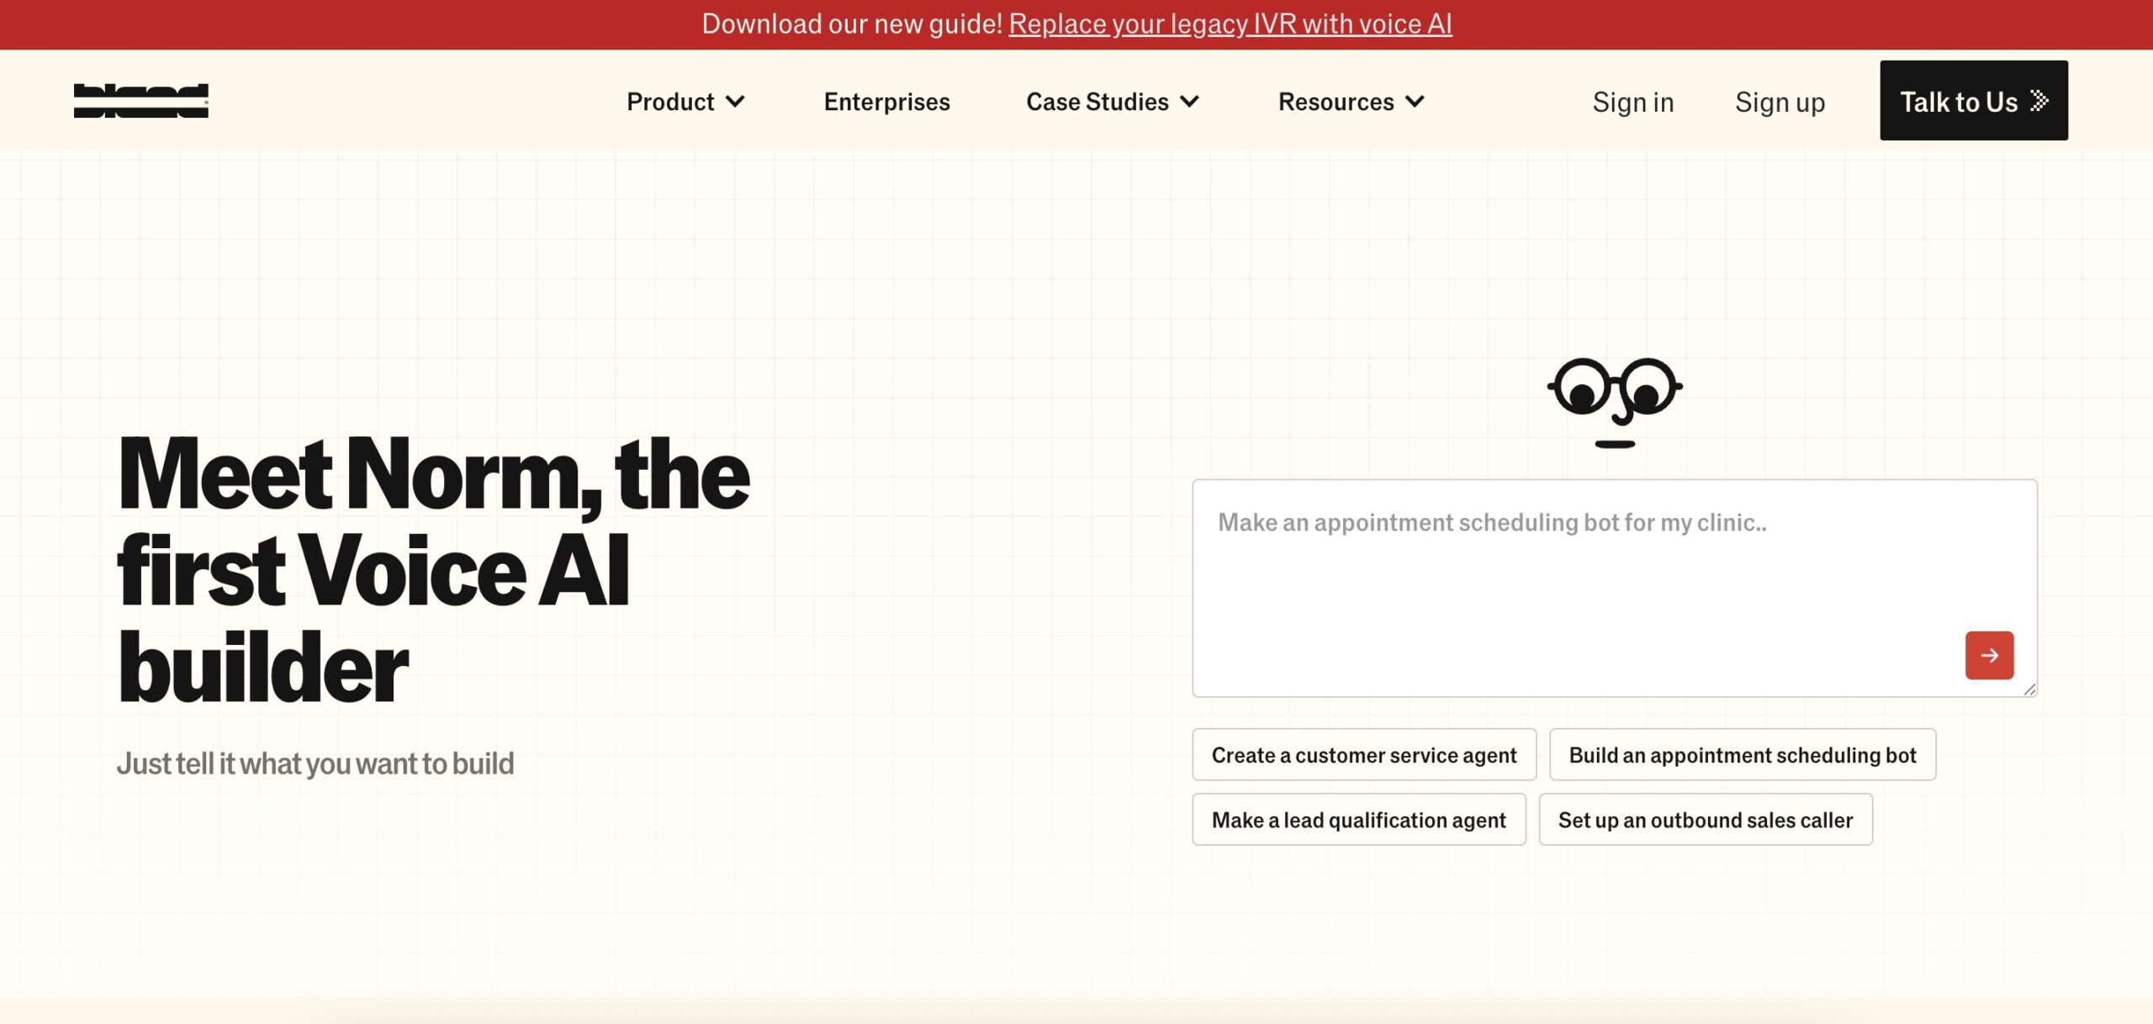
Task: Click the Case Studies menu label
Action: tap(1097, 102)
